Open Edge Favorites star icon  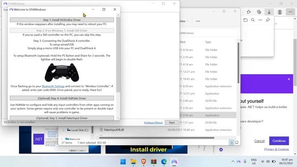click(249, 12)
